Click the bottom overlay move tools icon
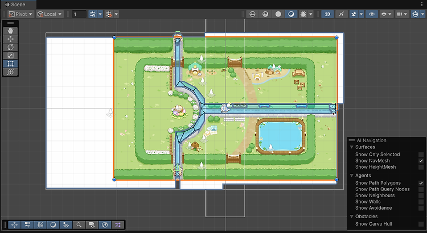 click(x=14, y=225)
